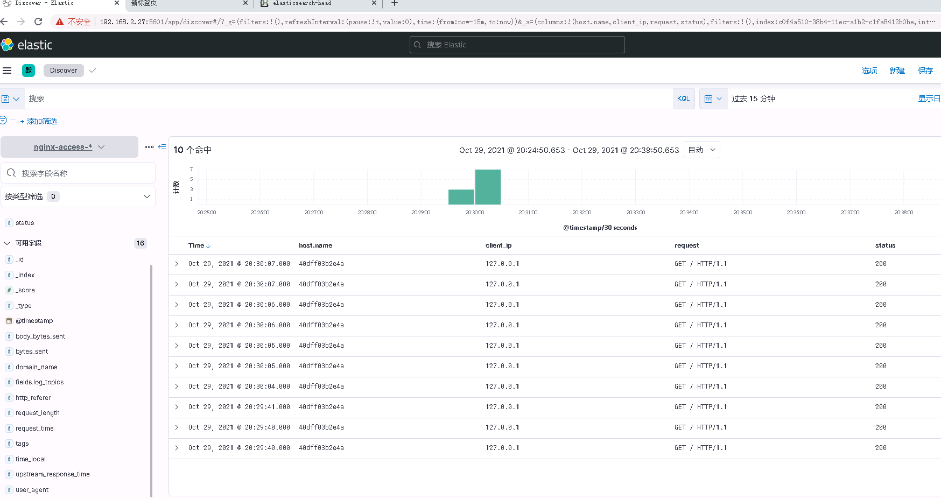Click the @timestamp date field icon
This screenshot has width=941, height=499.
[9, 321]
